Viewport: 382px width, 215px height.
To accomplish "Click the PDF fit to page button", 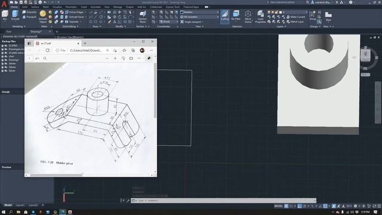I will (131, 59).
